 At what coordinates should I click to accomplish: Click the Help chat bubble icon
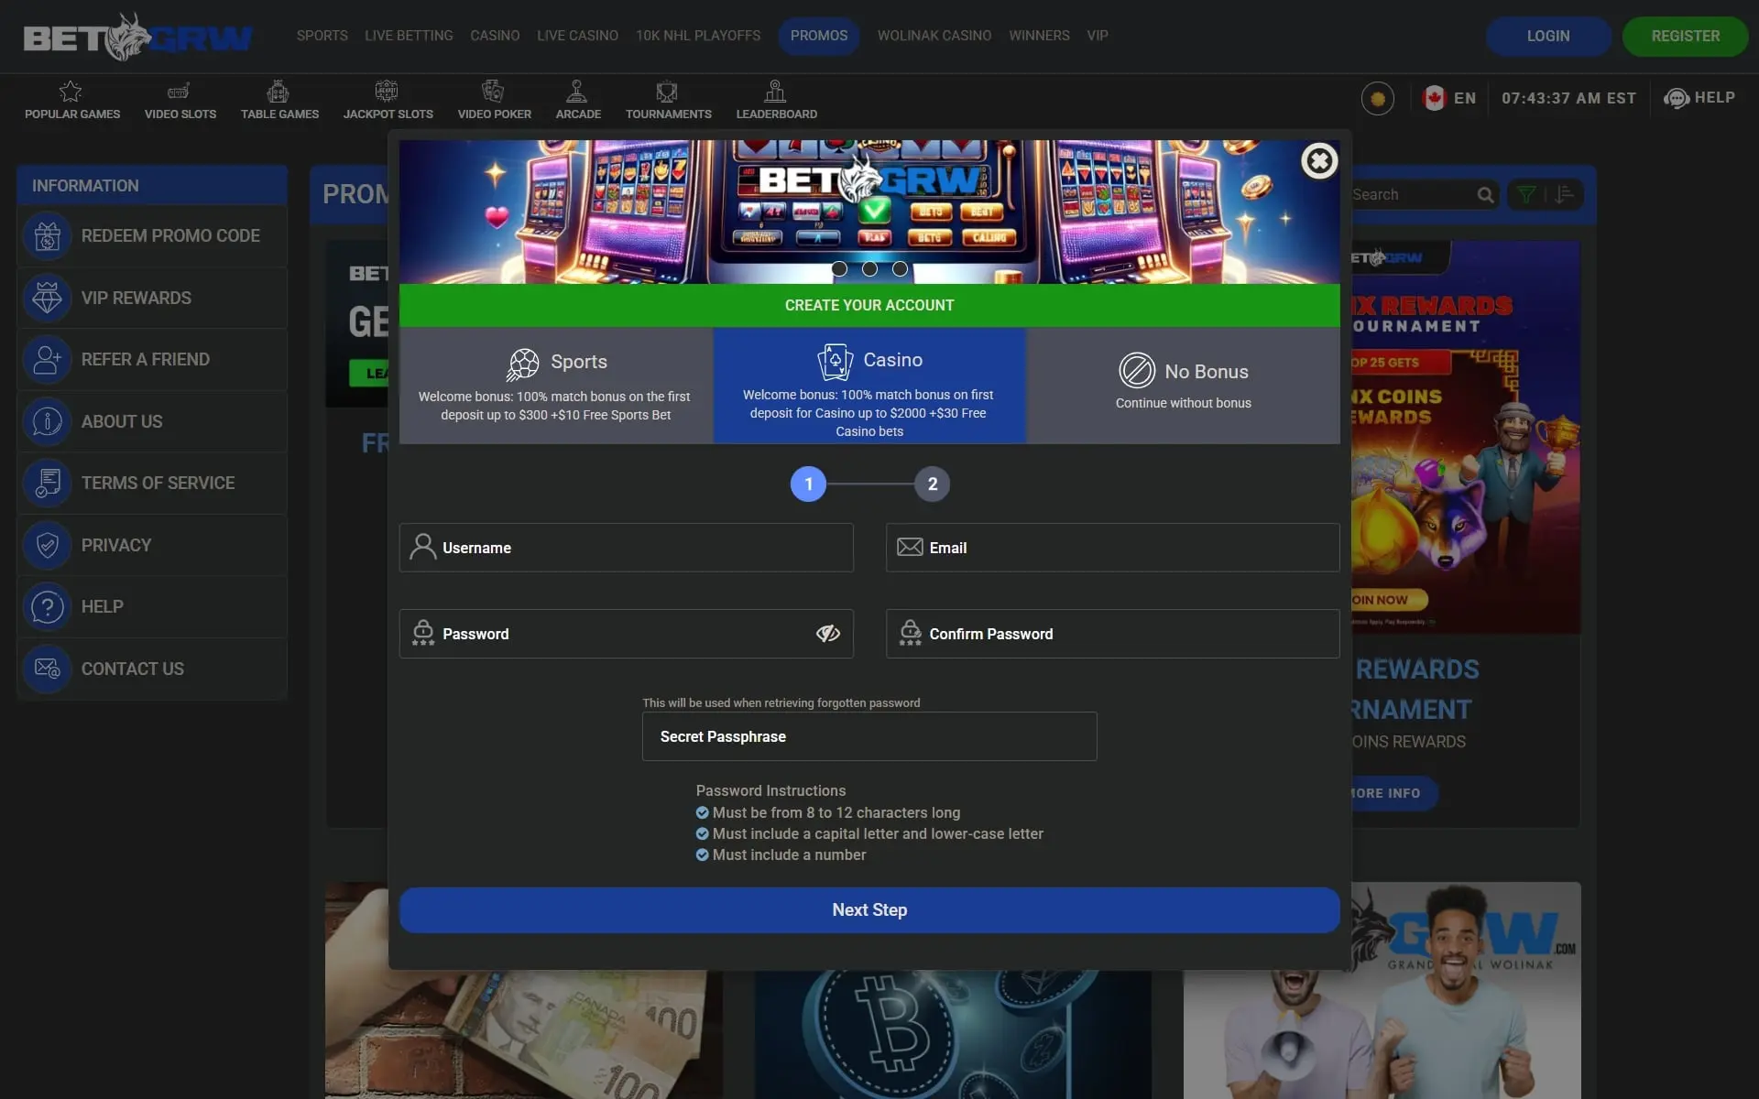click(1676, 98)
